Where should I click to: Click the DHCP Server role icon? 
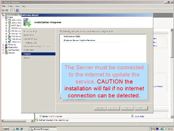[x=10, y=25]
